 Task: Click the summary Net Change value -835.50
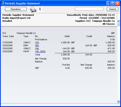click(88, 68)
